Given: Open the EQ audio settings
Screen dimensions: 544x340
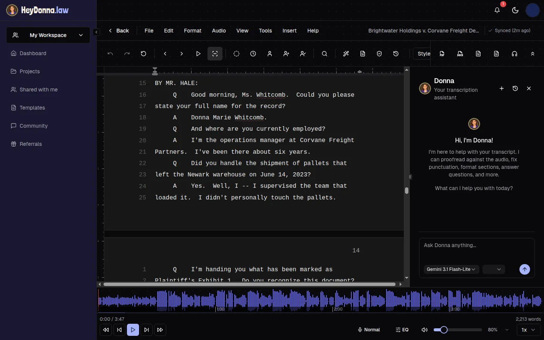Looking at the screenshot, I should pos(402,330).
